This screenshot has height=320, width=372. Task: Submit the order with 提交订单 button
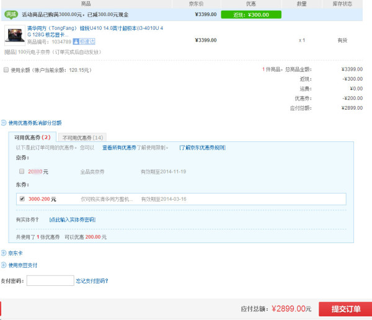(345, 309)
